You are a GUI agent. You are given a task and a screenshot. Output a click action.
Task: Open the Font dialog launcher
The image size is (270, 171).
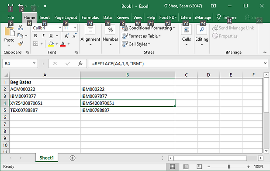click(x=76, y=52)
